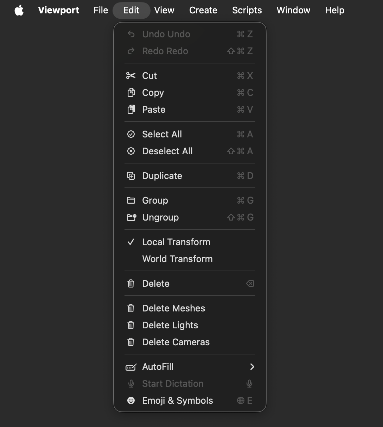This screenshot has height=427, width=383.
Task: Choose Select All
Action: [x=190, y=134]
